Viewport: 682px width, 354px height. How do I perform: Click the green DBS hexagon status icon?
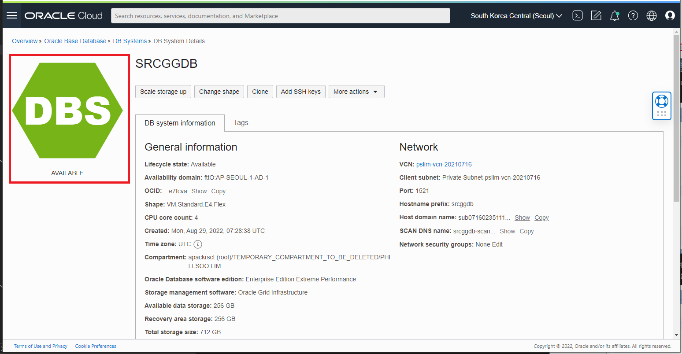(x=67, y=111)
